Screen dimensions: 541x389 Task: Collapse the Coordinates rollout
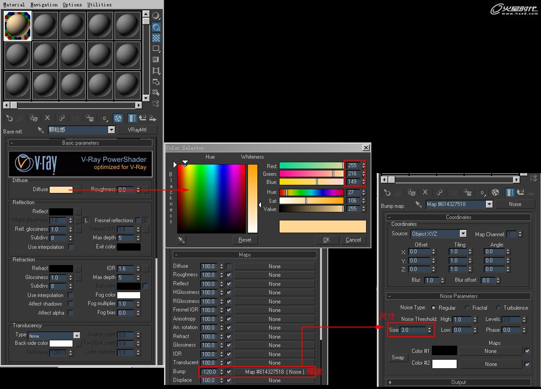click(458, 217)
